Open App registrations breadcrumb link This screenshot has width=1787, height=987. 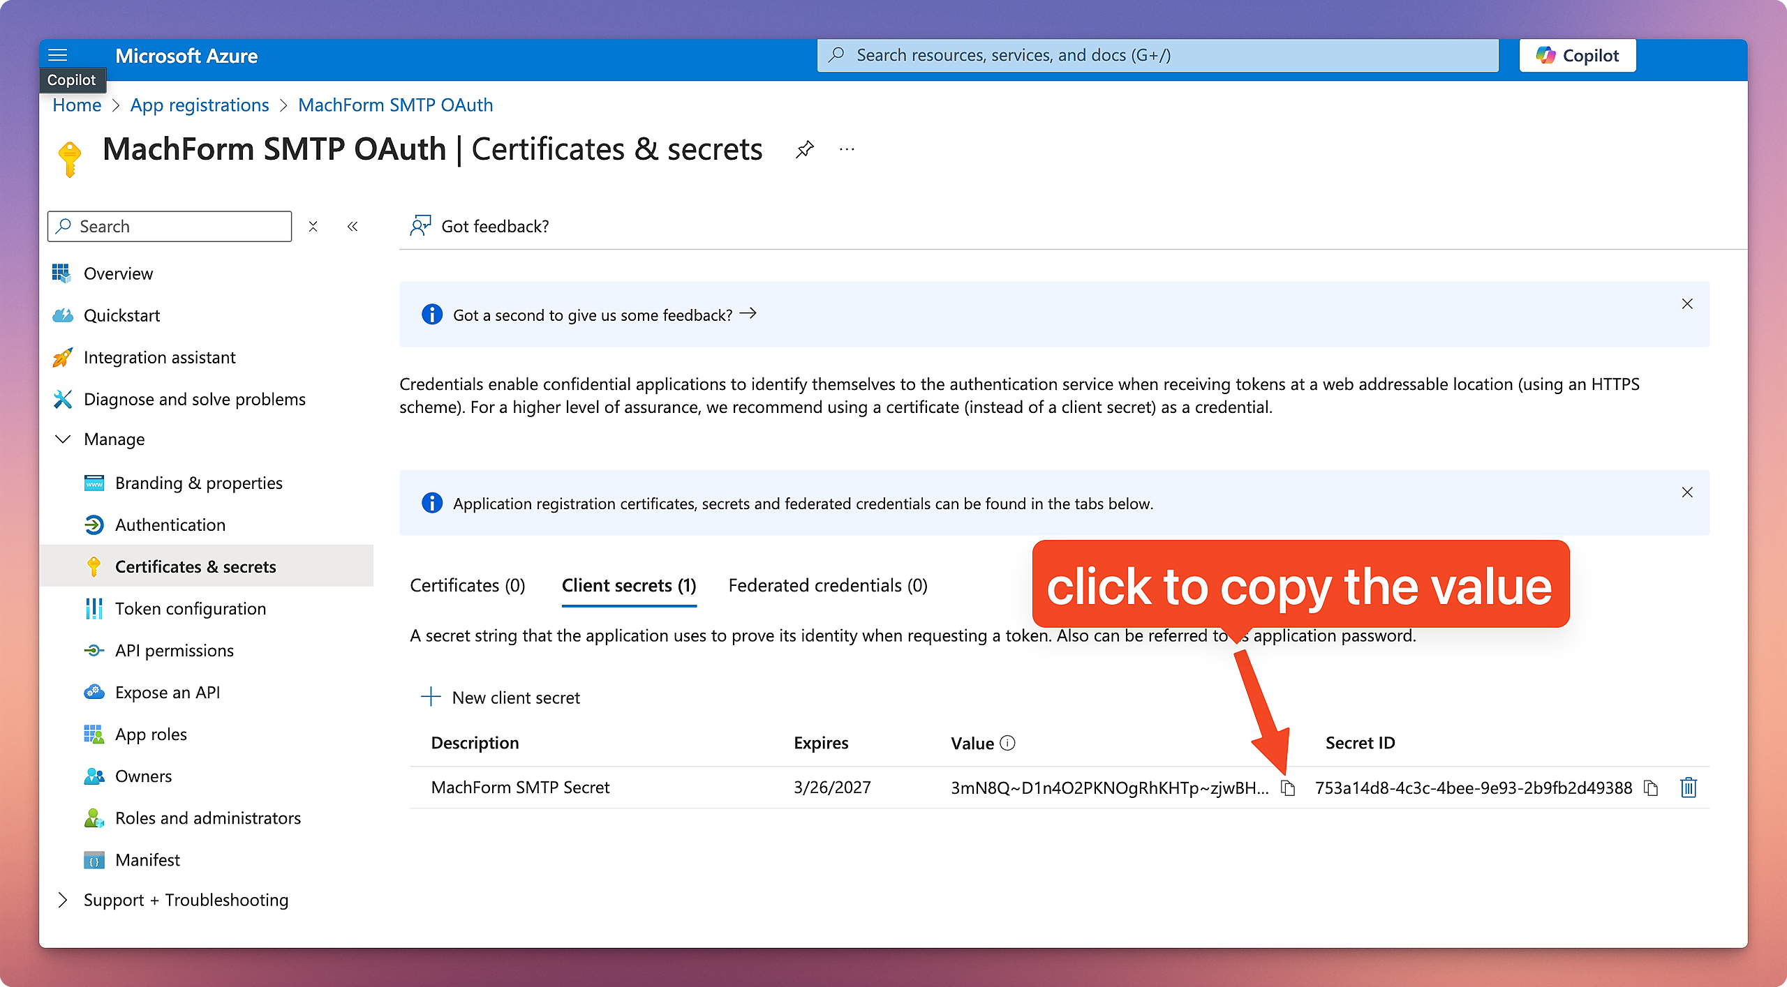(200, 105)
